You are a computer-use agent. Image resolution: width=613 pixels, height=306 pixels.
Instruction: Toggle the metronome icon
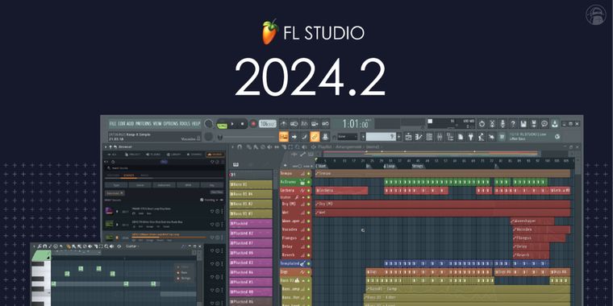point(283,124)
